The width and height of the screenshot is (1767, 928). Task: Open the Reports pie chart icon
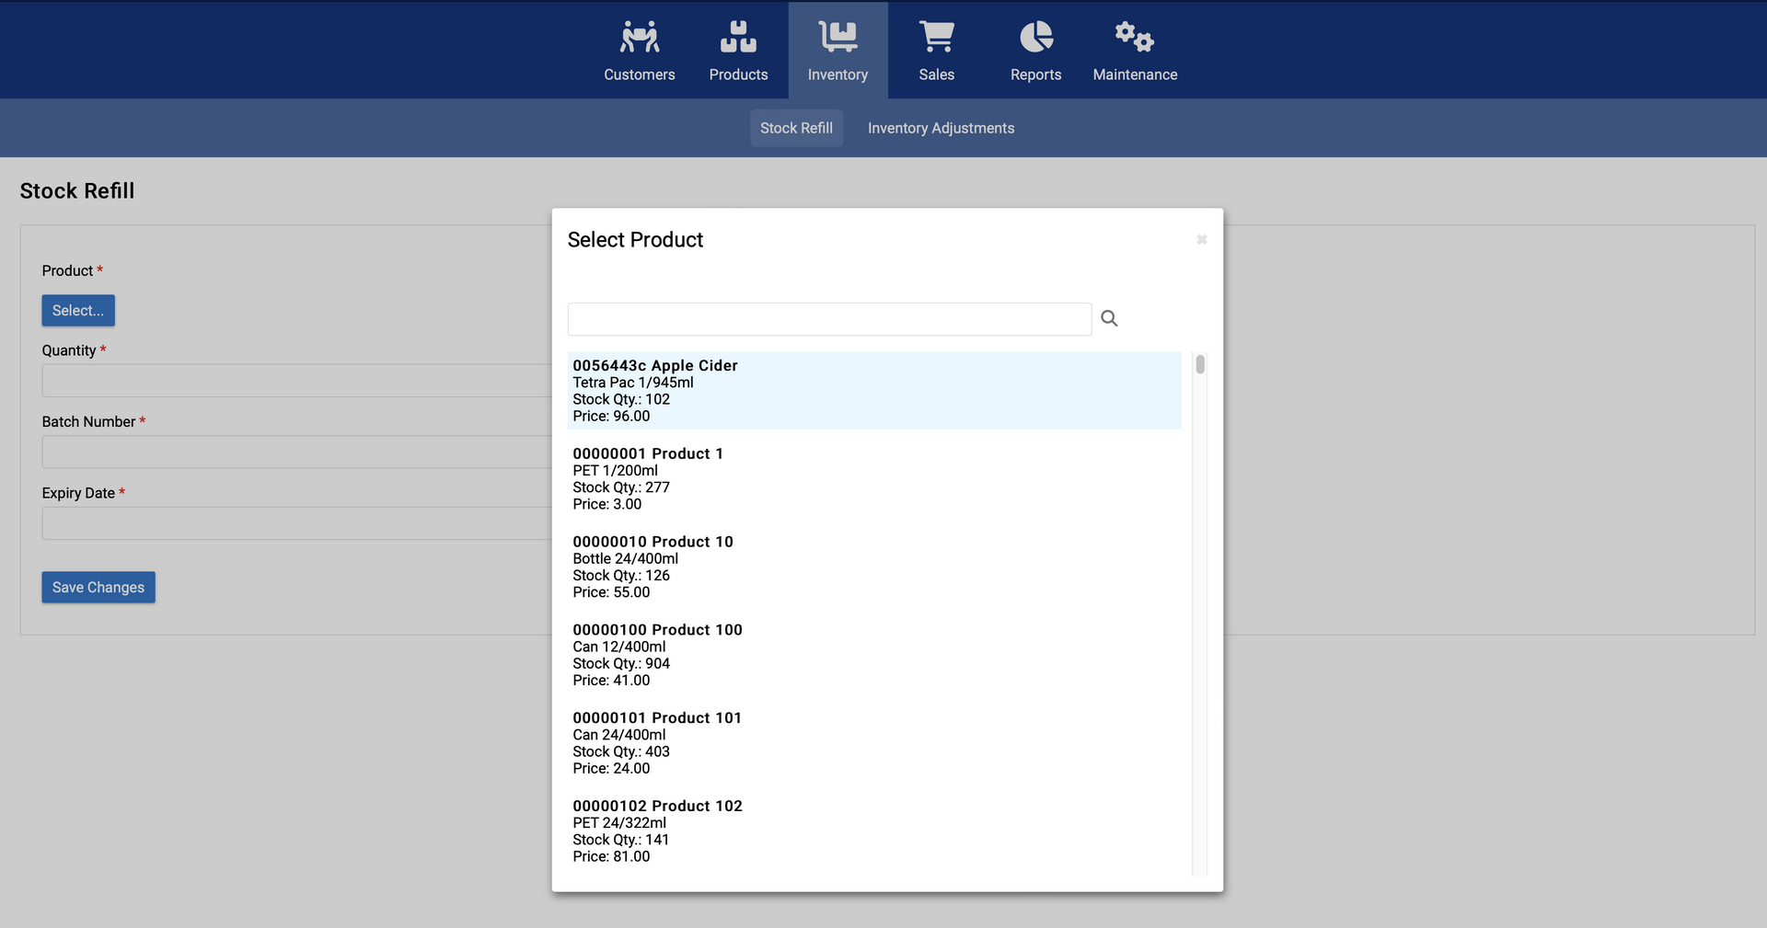tap(1035, 38)
